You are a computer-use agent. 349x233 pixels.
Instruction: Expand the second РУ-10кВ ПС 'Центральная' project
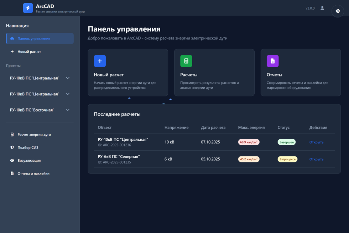(68, 94)
